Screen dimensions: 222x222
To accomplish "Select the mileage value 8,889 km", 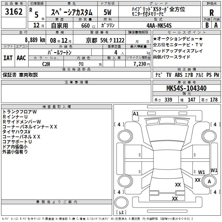I will pyautogui.click(x=35, y=40).
